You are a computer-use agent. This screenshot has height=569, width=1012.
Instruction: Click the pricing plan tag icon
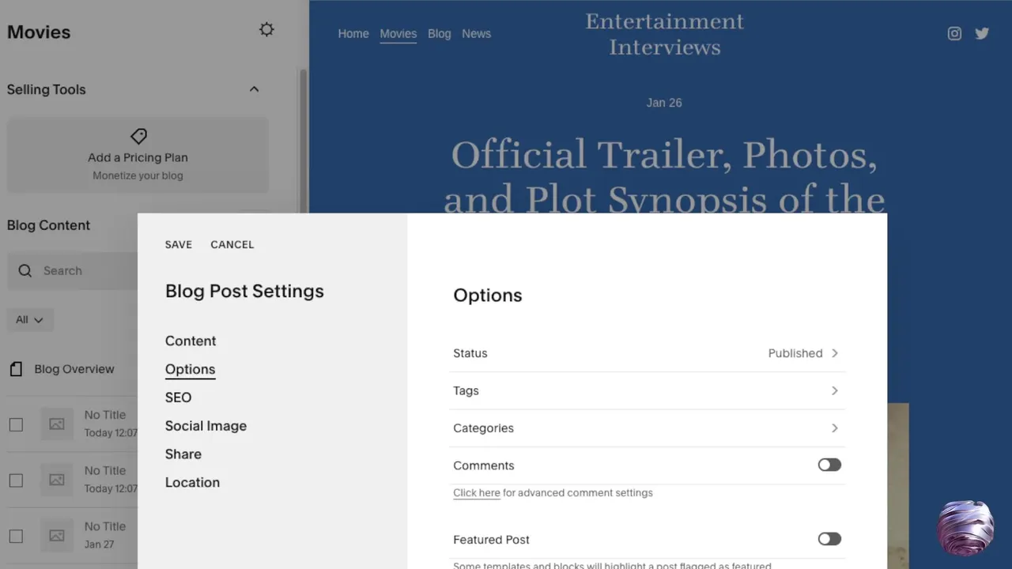[138, 136]
